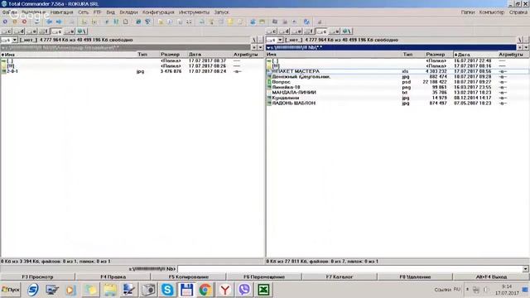Screen dimensions: 530x298
Task: Open the Инструменты menu
Action: pos(194,12)
